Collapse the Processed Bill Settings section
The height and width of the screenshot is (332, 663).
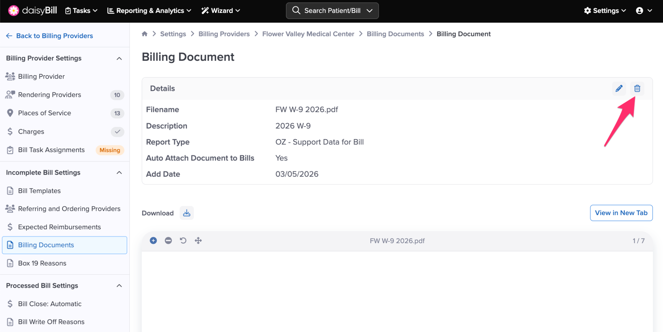coord(119,286)
